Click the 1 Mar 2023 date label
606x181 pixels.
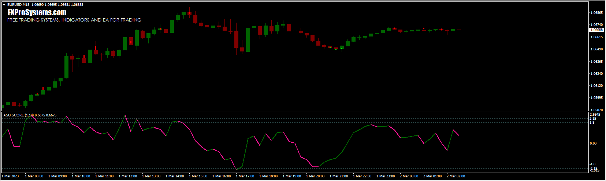click(x=10, y=176)
